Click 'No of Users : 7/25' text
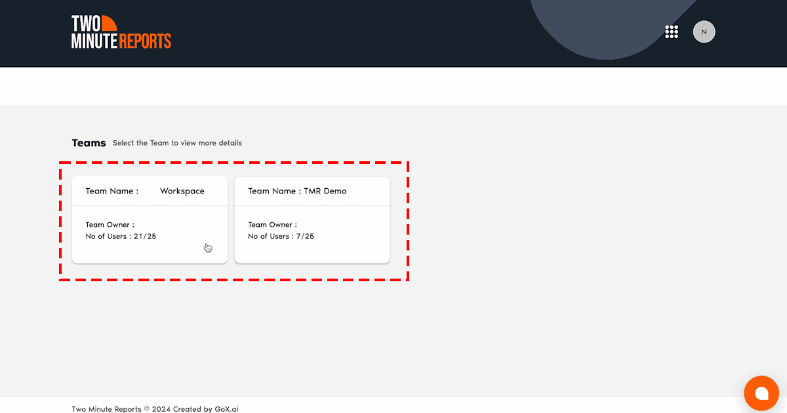 coord(281,237)
